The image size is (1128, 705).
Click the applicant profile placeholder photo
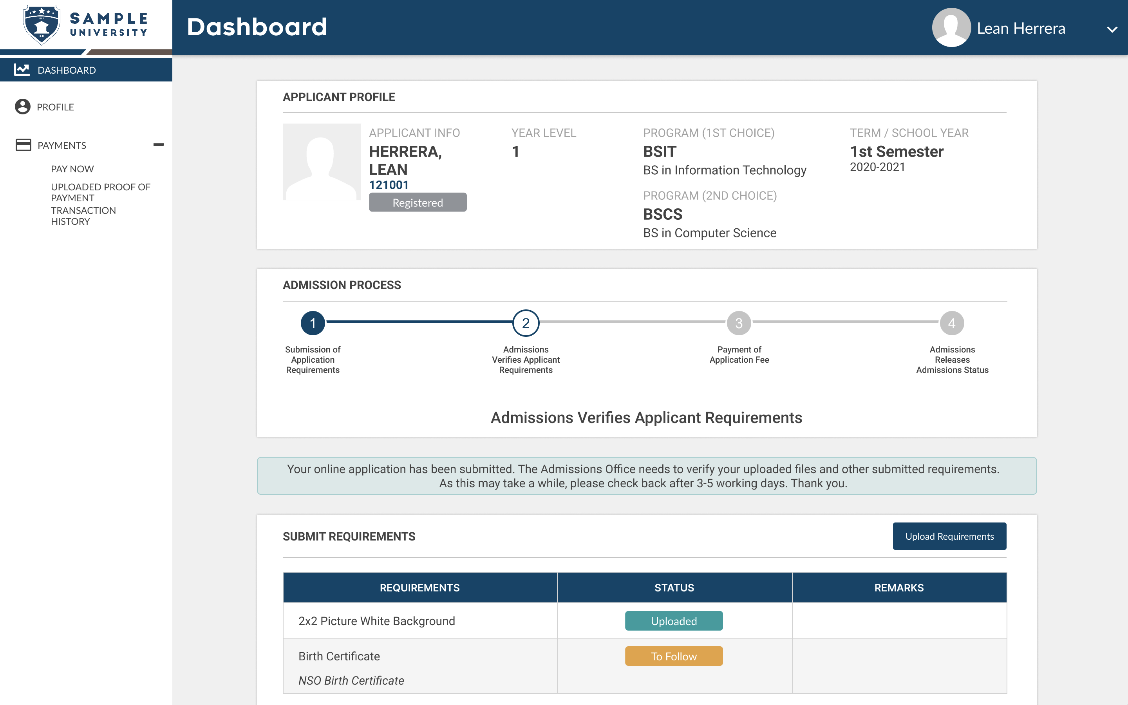click(321, 161)
